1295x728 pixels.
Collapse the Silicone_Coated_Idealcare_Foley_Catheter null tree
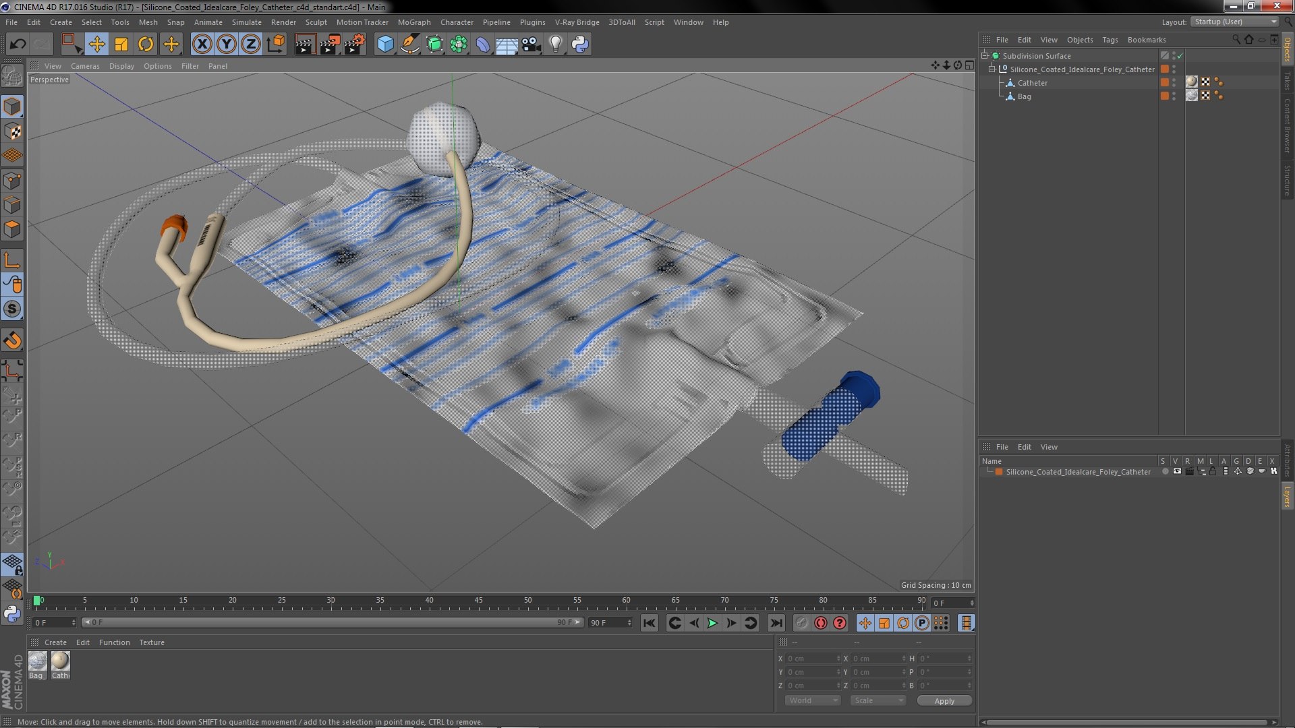(992, 69)
